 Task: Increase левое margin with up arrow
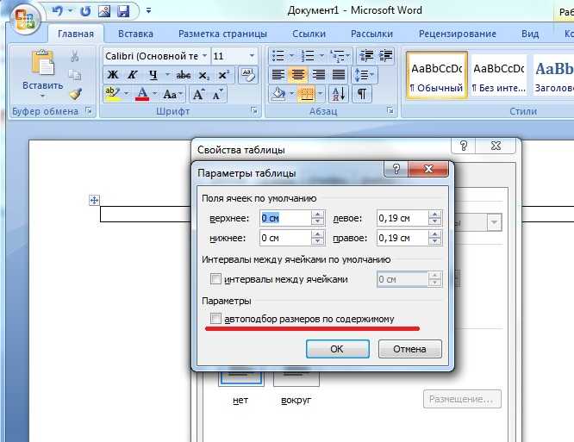434,215
